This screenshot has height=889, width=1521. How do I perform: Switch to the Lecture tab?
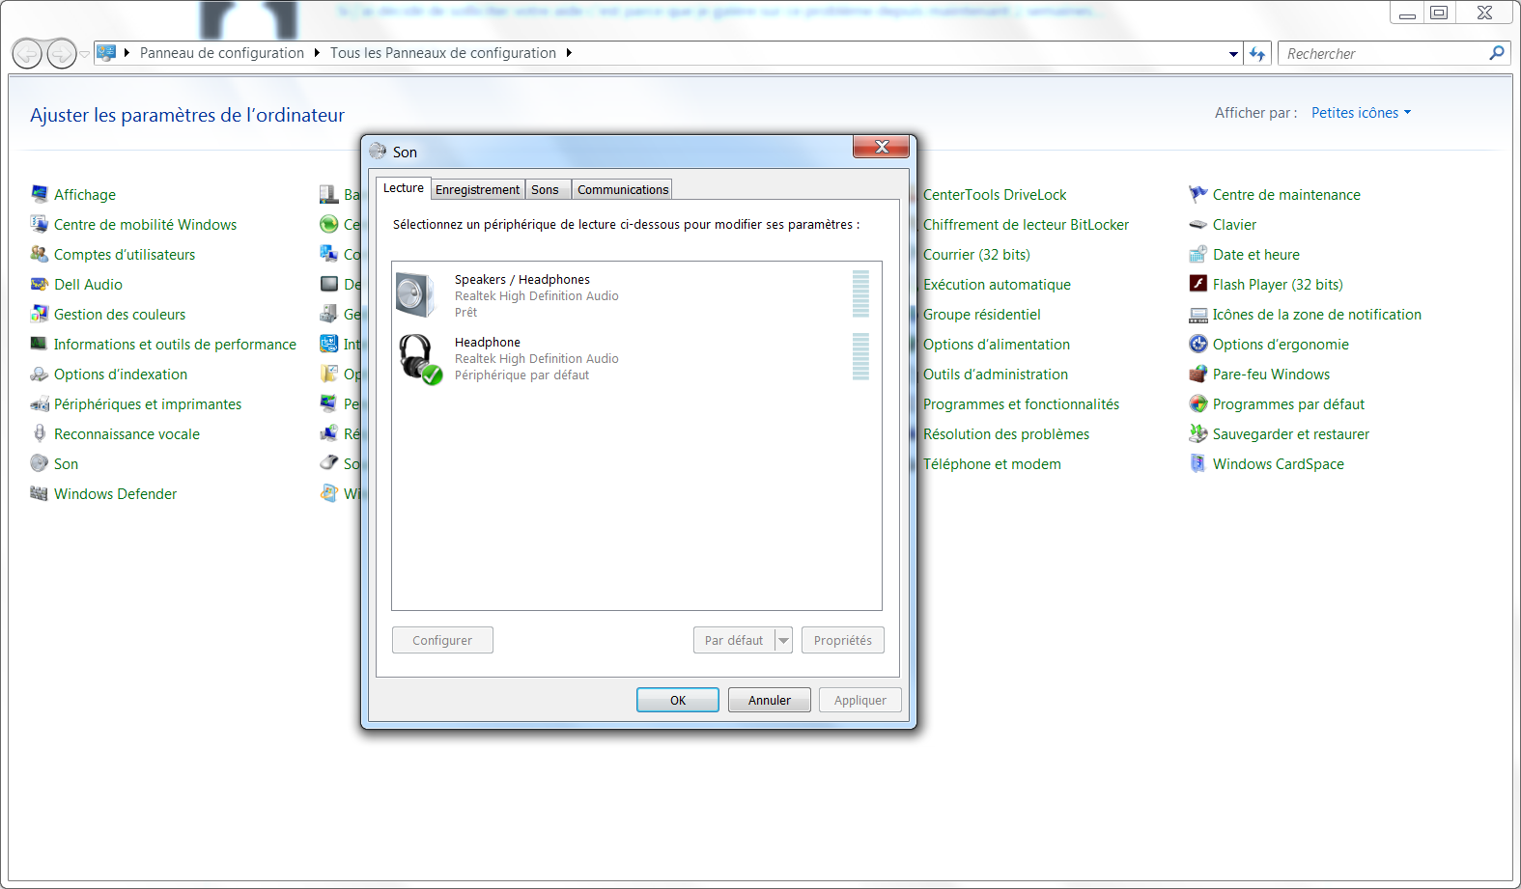tap(404, 188)
